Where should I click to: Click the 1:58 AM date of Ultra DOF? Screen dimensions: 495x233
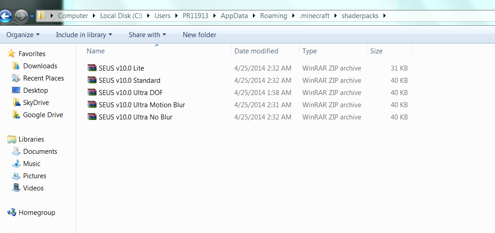tap(262, 93)
